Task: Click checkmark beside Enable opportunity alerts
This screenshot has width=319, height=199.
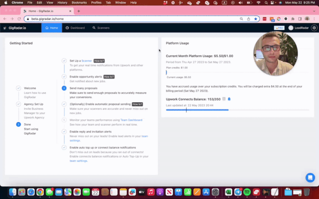Action: pos(64,77)
